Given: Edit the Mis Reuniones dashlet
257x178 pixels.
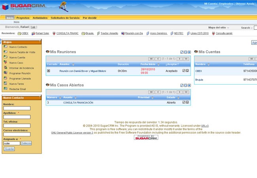Looking at the screenshot, I should pyautogui.click(x=182, y=52).
